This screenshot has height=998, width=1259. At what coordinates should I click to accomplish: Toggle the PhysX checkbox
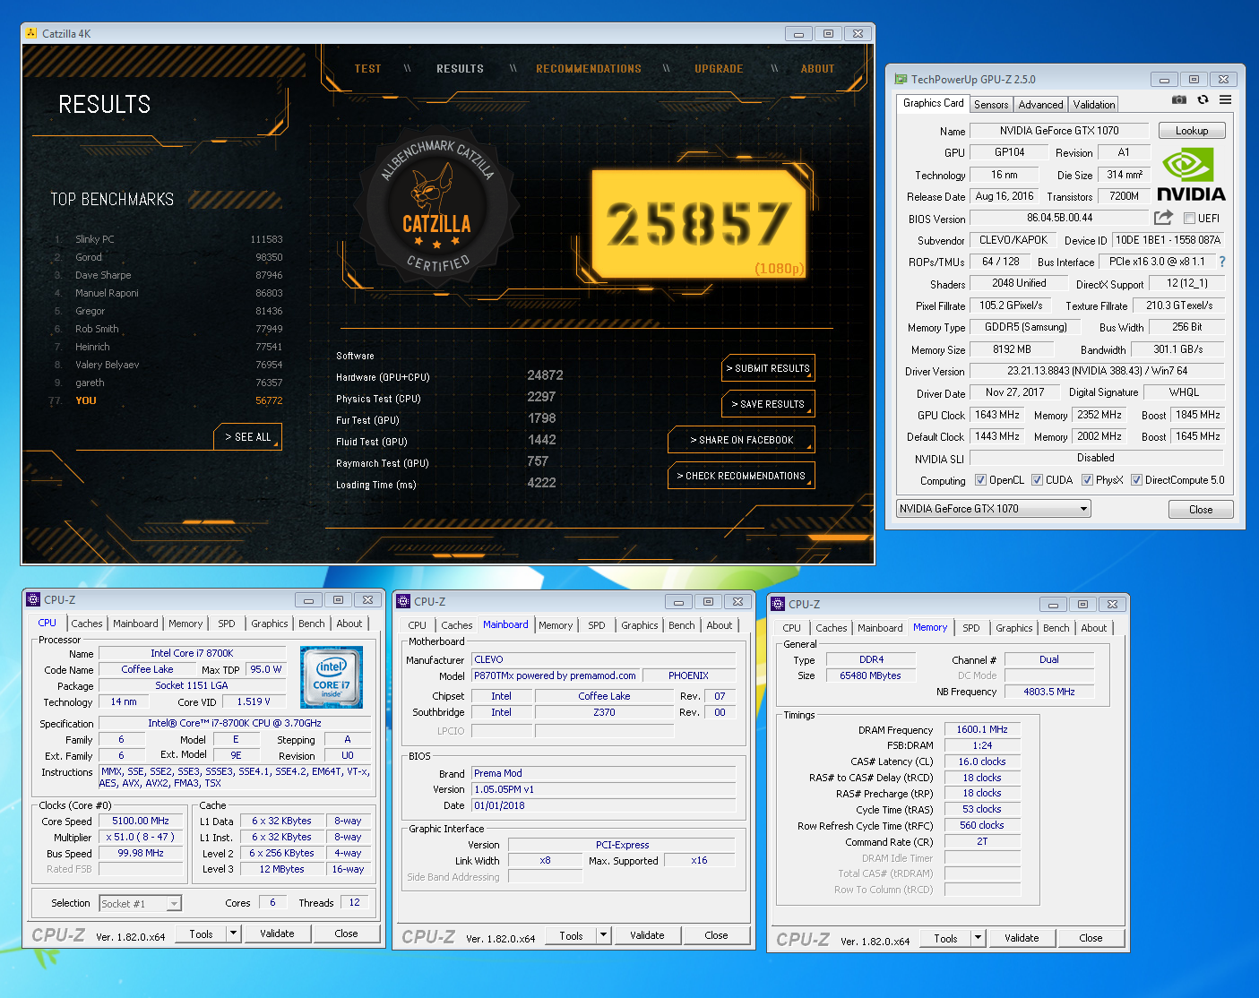click(x=1087, y=480)
